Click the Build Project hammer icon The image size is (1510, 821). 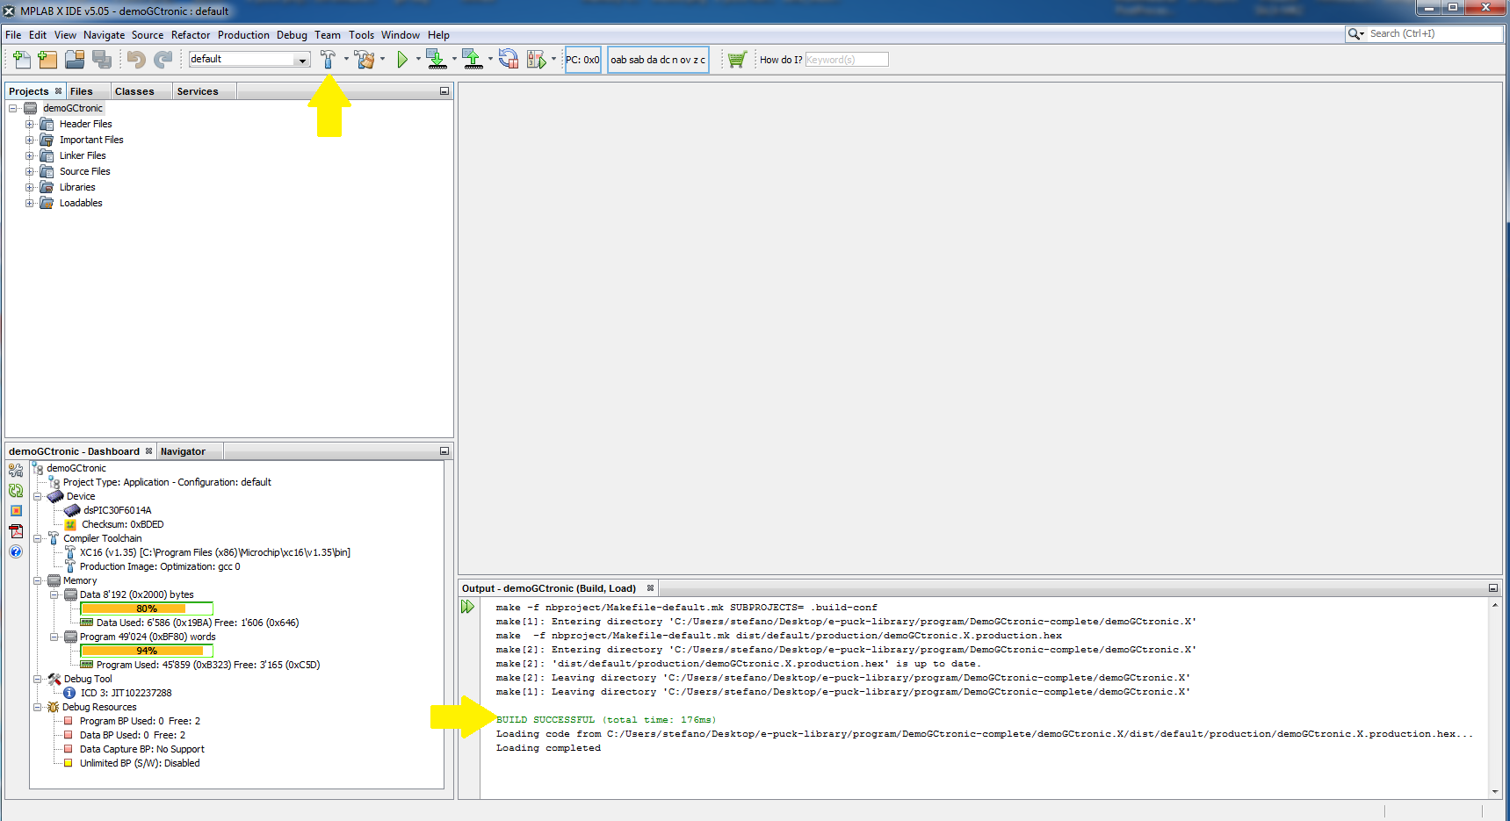click(x=328, y=60)
